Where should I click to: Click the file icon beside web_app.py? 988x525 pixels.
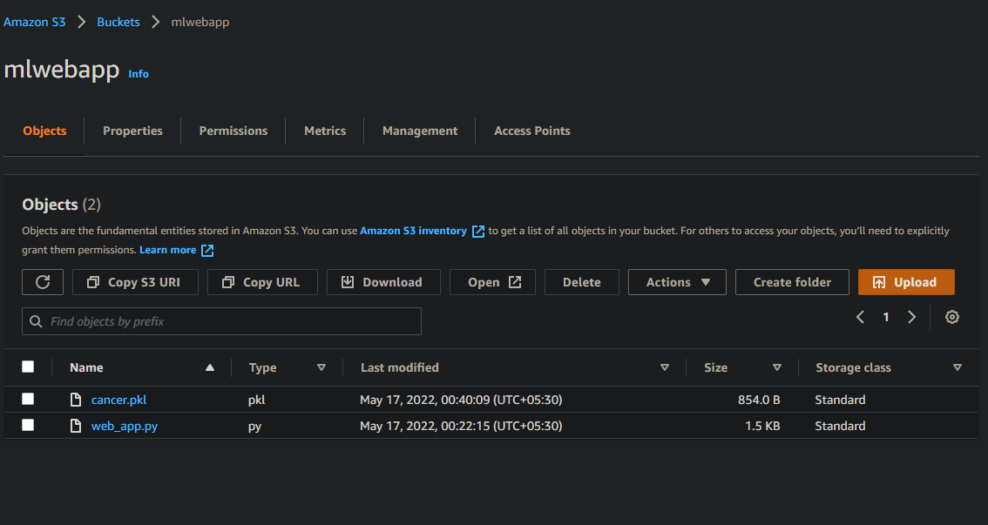[76, 426]
